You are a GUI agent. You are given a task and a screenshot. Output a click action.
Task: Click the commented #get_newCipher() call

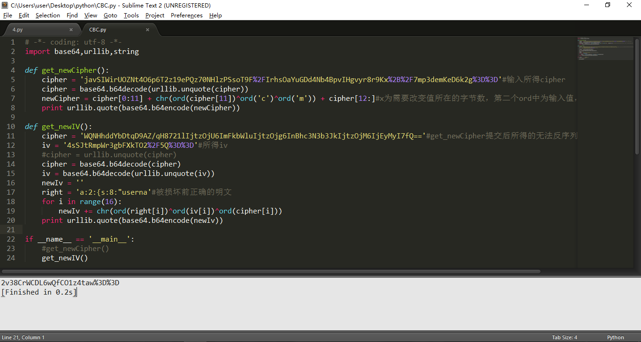click(x=75, y=249)
